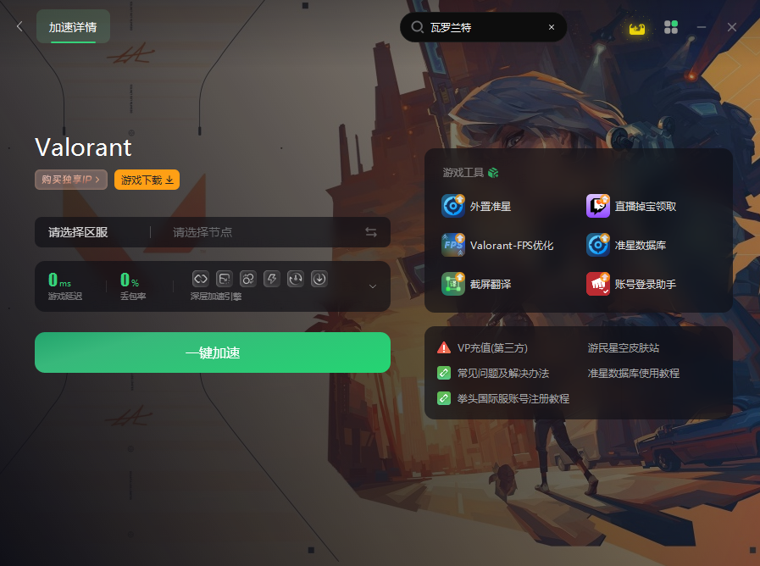The width and height of the screenshot is (760, 566).
Task: Open the 准星数据库使用教程 link
Action: [634, 373]
